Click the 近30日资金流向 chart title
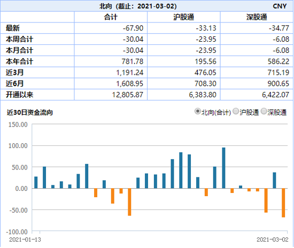This screenshot has height=248, width=294. click(29, 112)
